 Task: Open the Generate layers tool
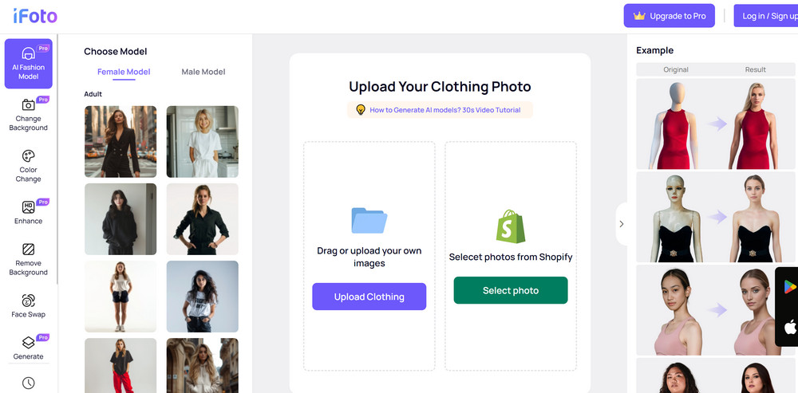[x=29, y=348]
